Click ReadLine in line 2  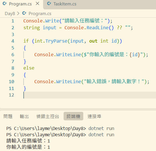click(98, 28)
